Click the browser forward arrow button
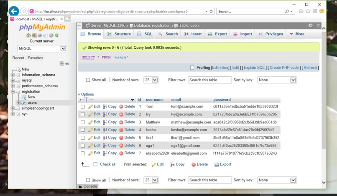Screen dimensions: 337x196 pyautogui.click(x=24, y=11)
